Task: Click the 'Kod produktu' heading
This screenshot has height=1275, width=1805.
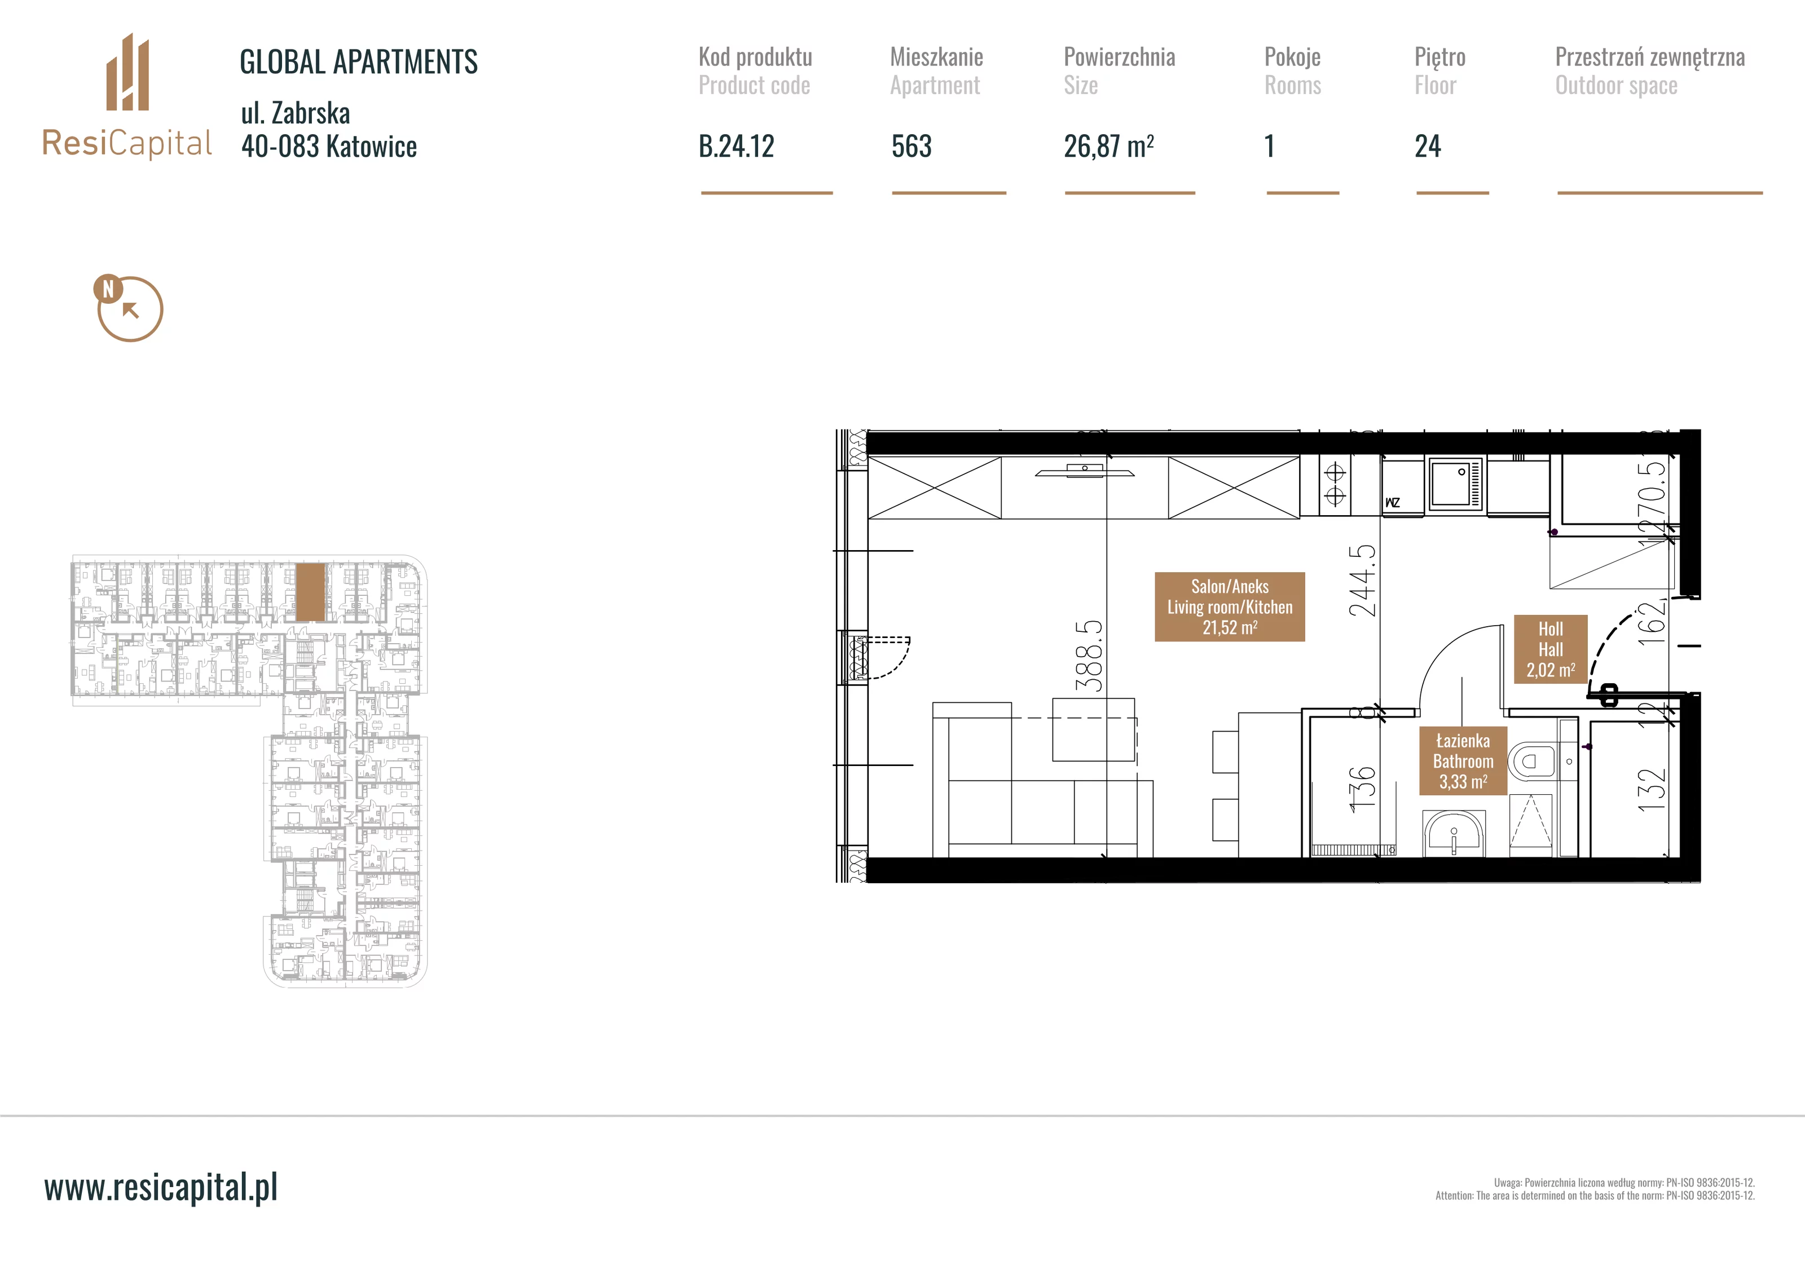Action: coord(755,56)
